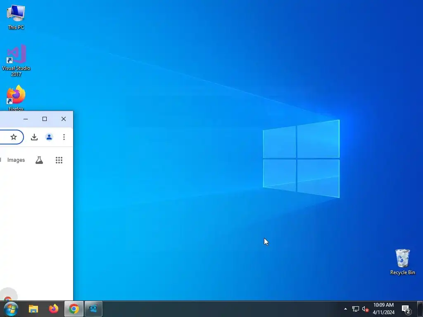Open the clock showing 10:09 AM
This screenshot has height=317, width=423.
coord(384,309)
